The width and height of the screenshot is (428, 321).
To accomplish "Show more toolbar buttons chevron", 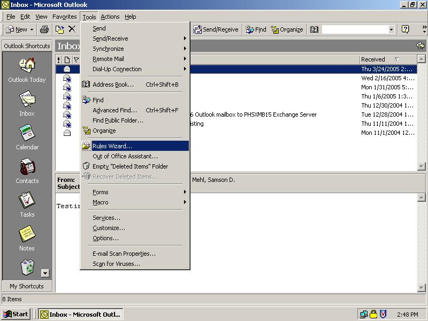I will tap(424, 29).
